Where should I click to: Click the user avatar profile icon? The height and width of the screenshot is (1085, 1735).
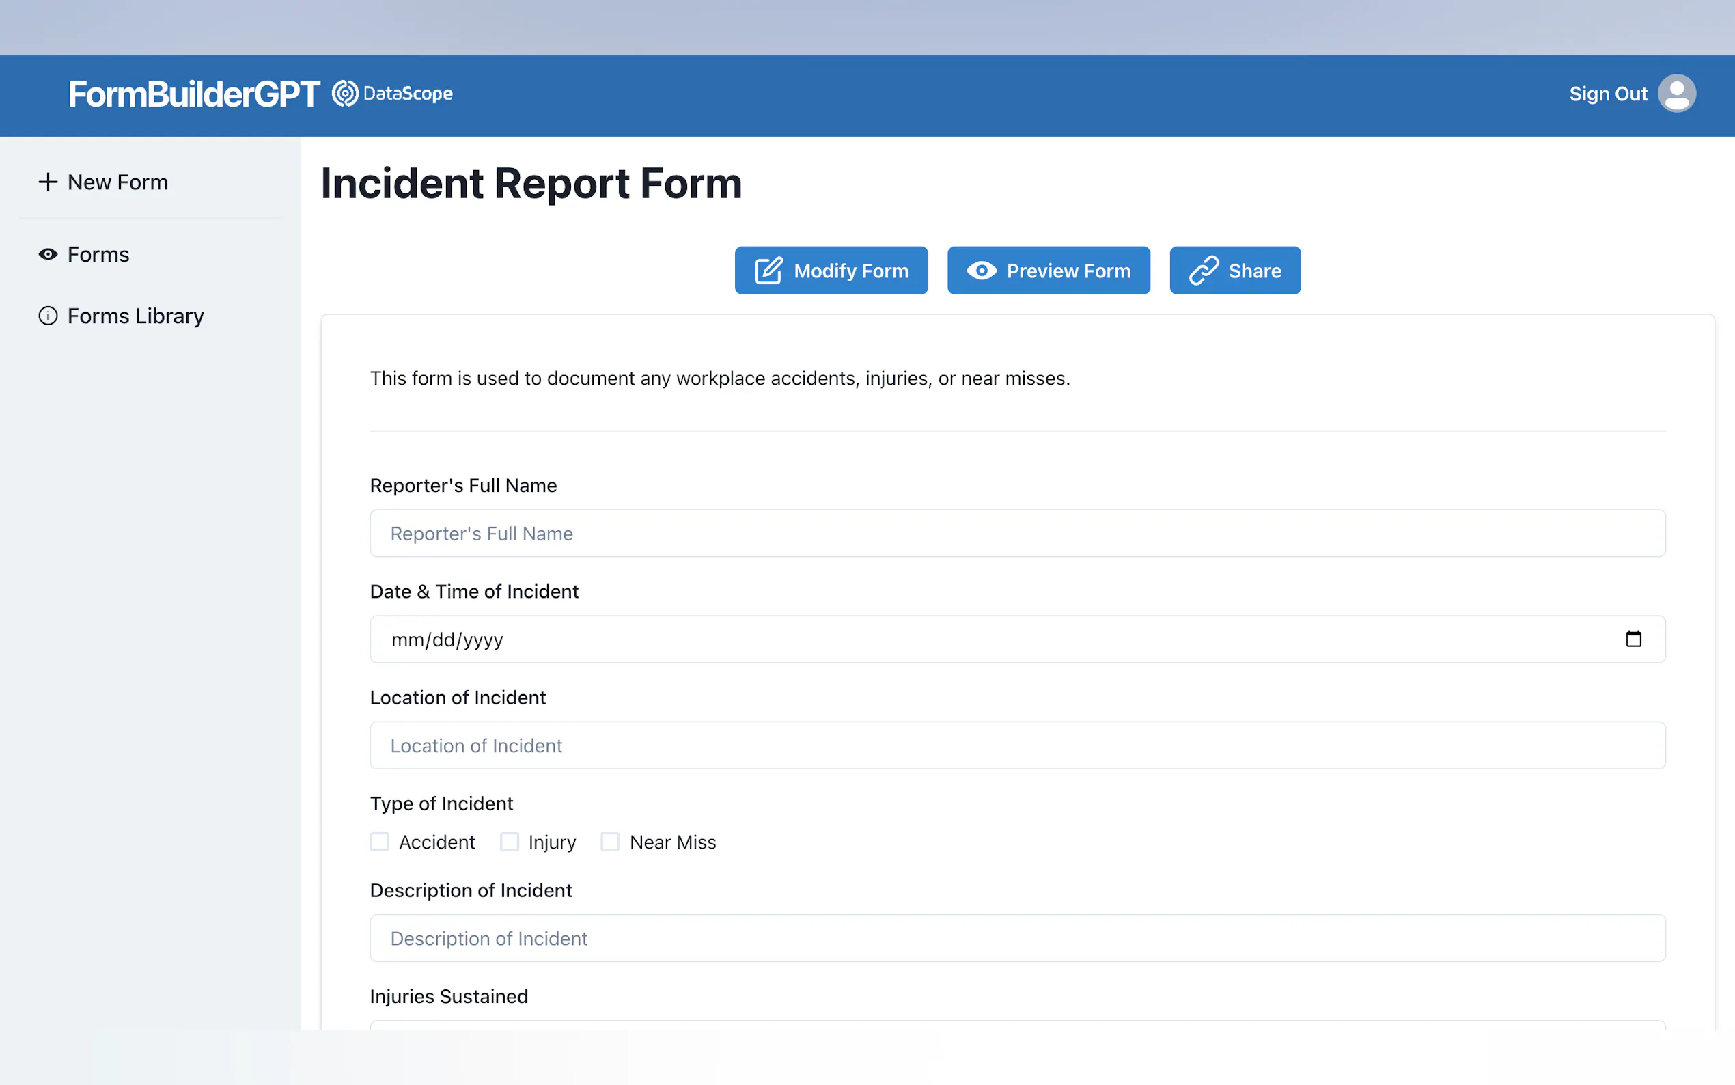point(1676,94)
